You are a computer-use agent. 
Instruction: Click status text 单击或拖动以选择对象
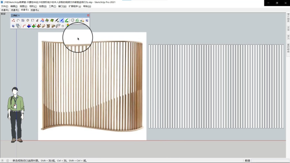(25, 161)
